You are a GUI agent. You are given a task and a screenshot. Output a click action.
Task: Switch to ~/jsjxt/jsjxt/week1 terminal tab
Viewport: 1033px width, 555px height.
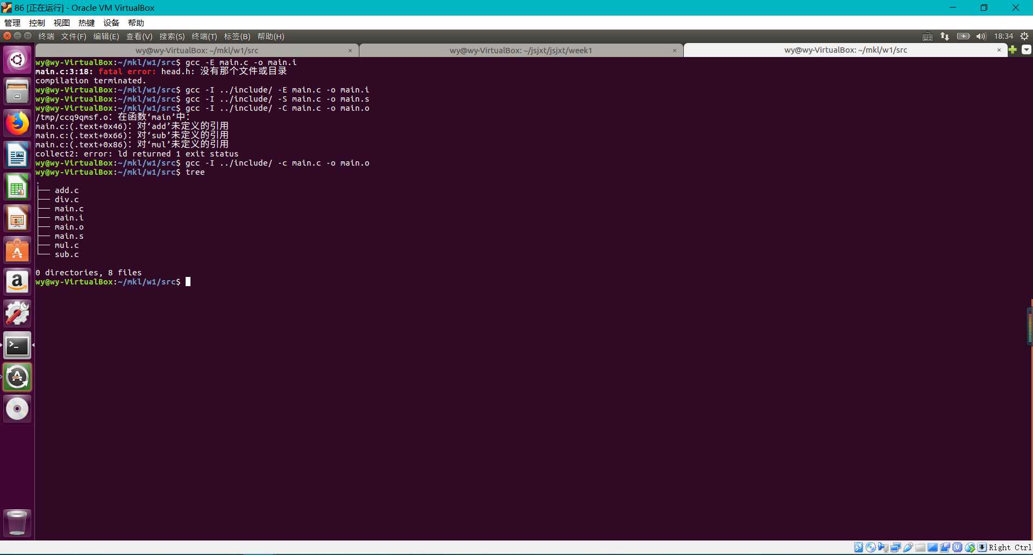521,50
